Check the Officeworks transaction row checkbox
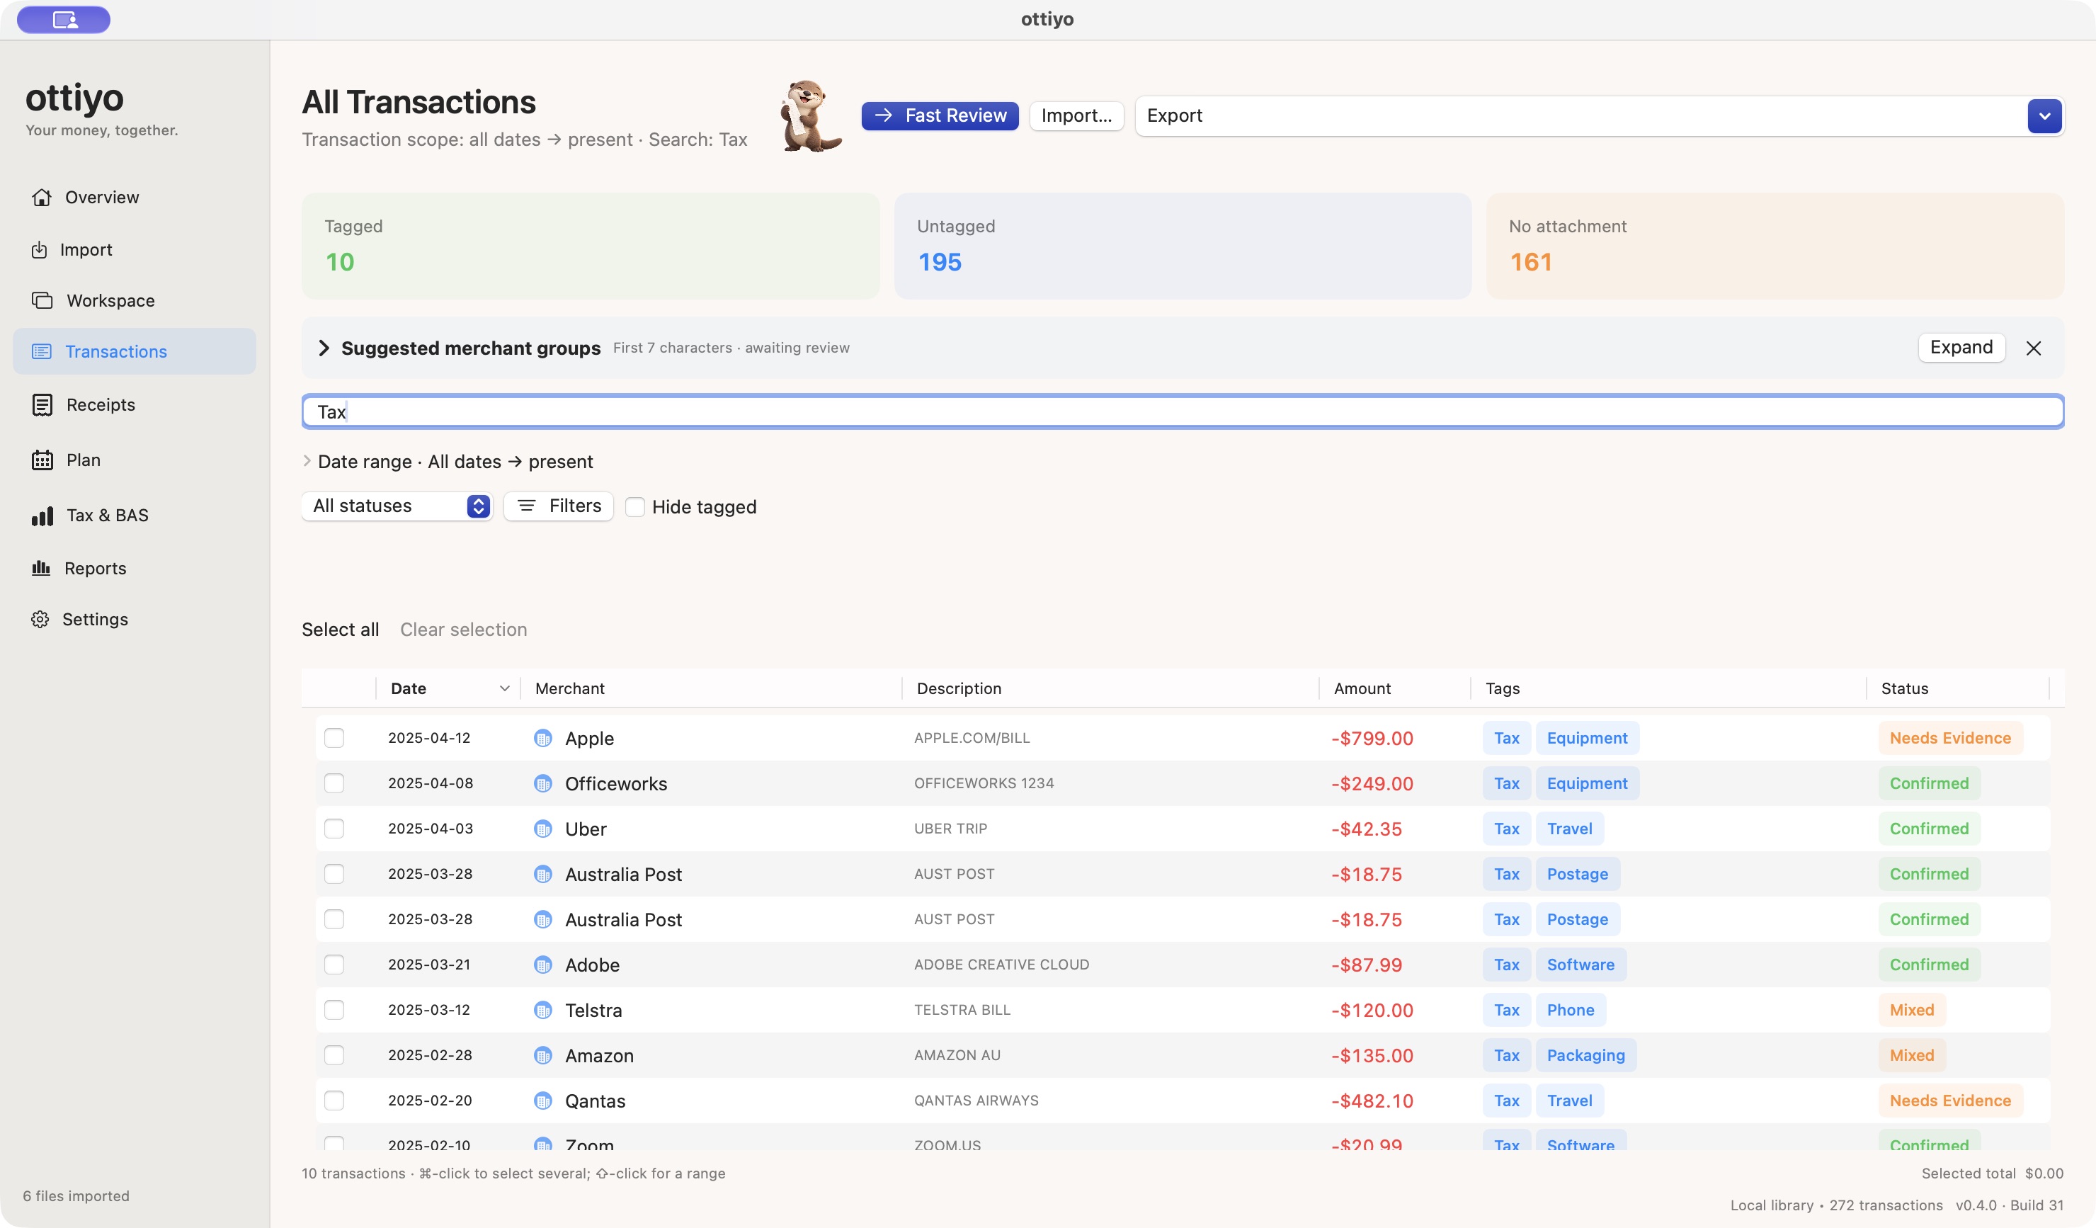This screenshot has width=2096, height=1228. coord(334,784)
